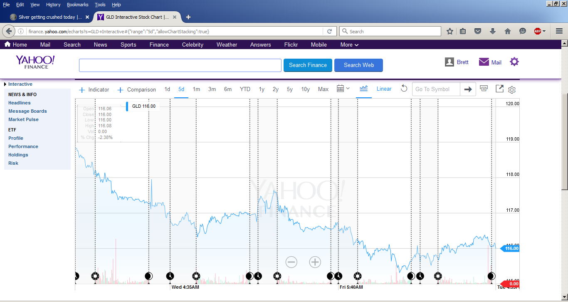Select the 1d range
Screen dimensions: 568x302
pyautogui.click(x=167, y=89)
